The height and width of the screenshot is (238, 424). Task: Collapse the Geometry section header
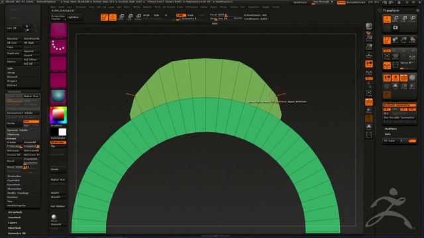point(15,92)
